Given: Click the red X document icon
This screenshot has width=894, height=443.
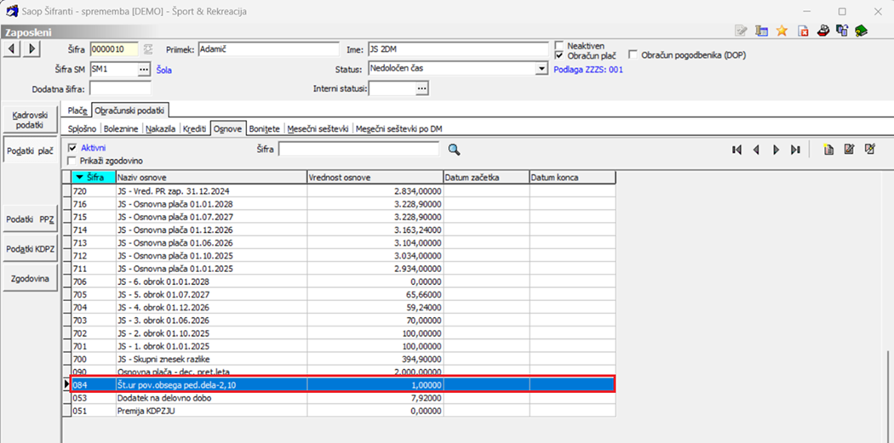Looking at the screenshot, I should (x=803, y=31).
